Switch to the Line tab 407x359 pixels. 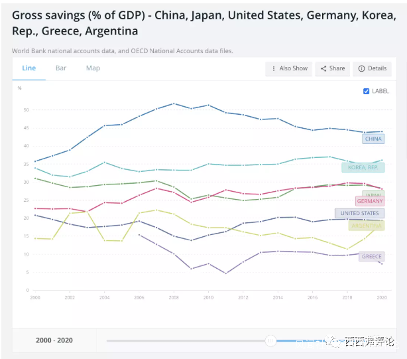[29, 68]
